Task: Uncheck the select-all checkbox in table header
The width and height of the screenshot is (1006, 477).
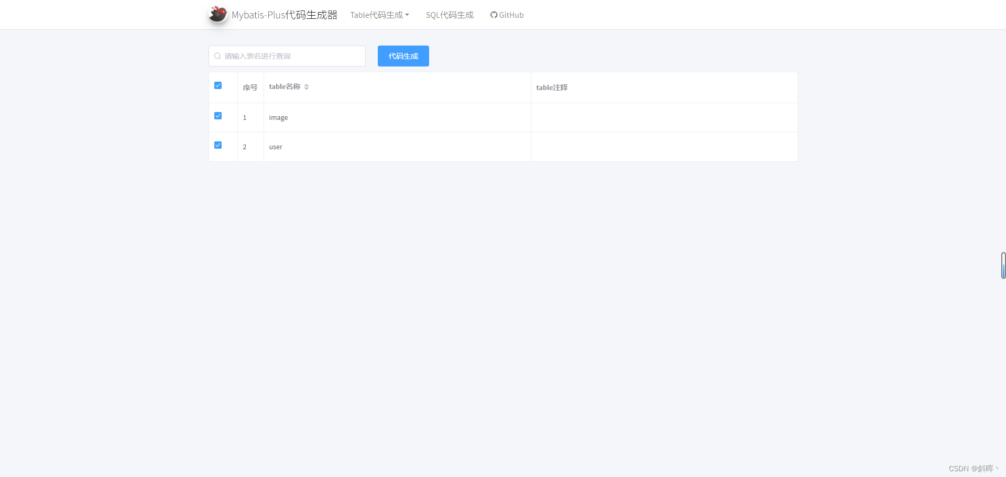Action: [x=217, y=85]
